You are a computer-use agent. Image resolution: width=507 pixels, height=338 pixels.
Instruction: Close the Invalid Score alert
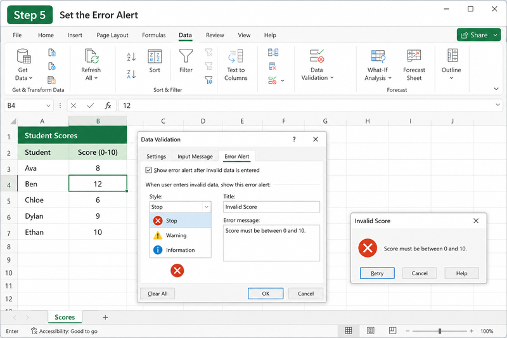click(x=476, y=221)
